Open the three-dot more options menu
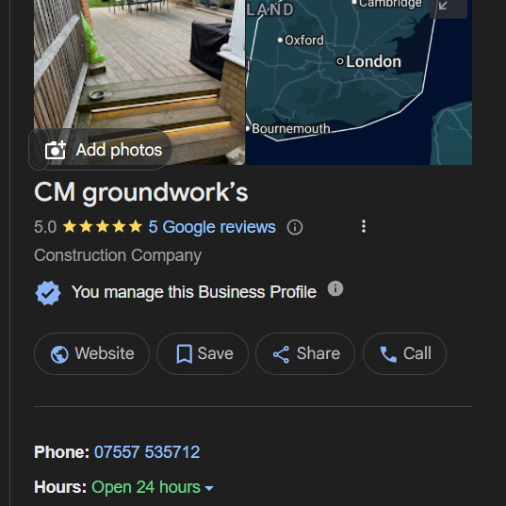Screen dimensions: 506x506 point(364,226)
